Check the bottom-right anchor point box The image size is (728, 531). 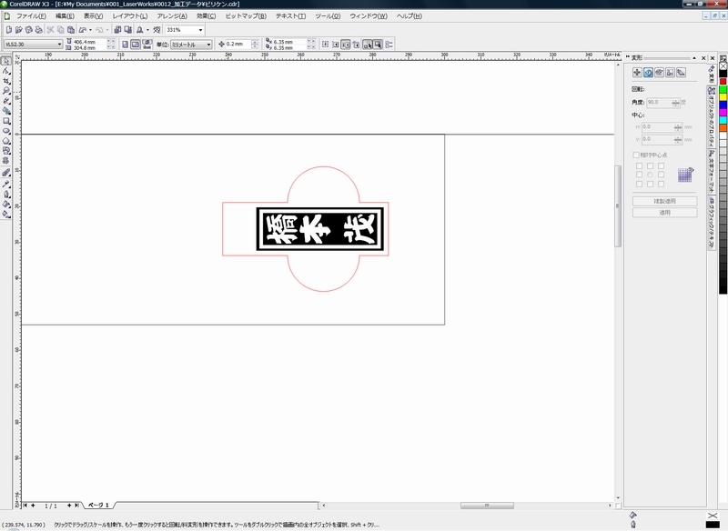(x=662, y=184)
